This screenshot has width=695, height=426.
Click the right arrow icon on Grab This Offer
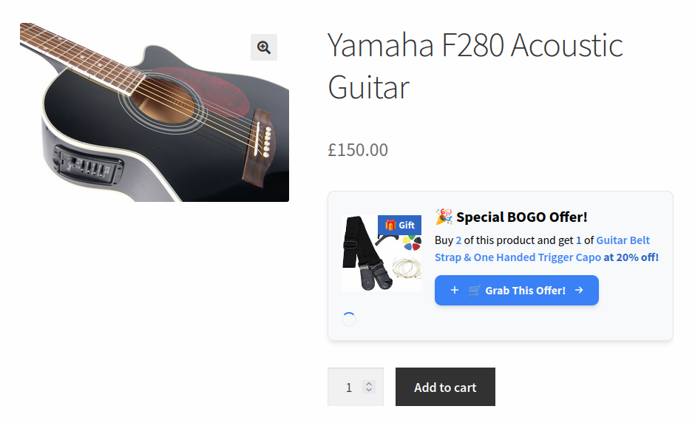(x=579, y=291)
